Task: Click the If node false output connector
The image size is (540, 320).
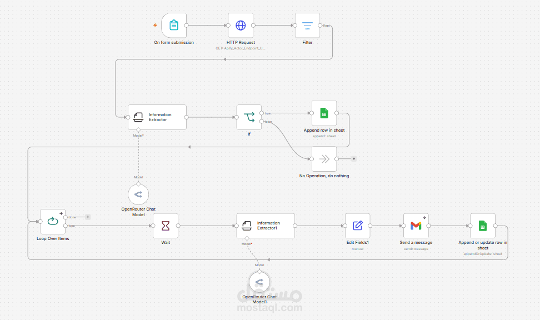Action: (262, 121)
